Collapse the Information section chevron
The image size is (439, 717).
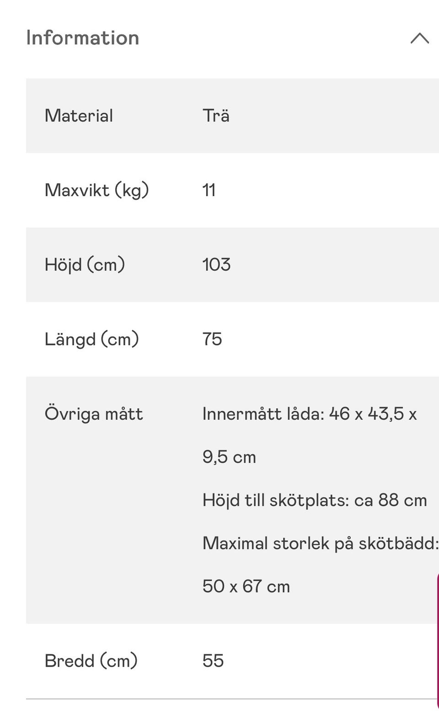[419, 38]
